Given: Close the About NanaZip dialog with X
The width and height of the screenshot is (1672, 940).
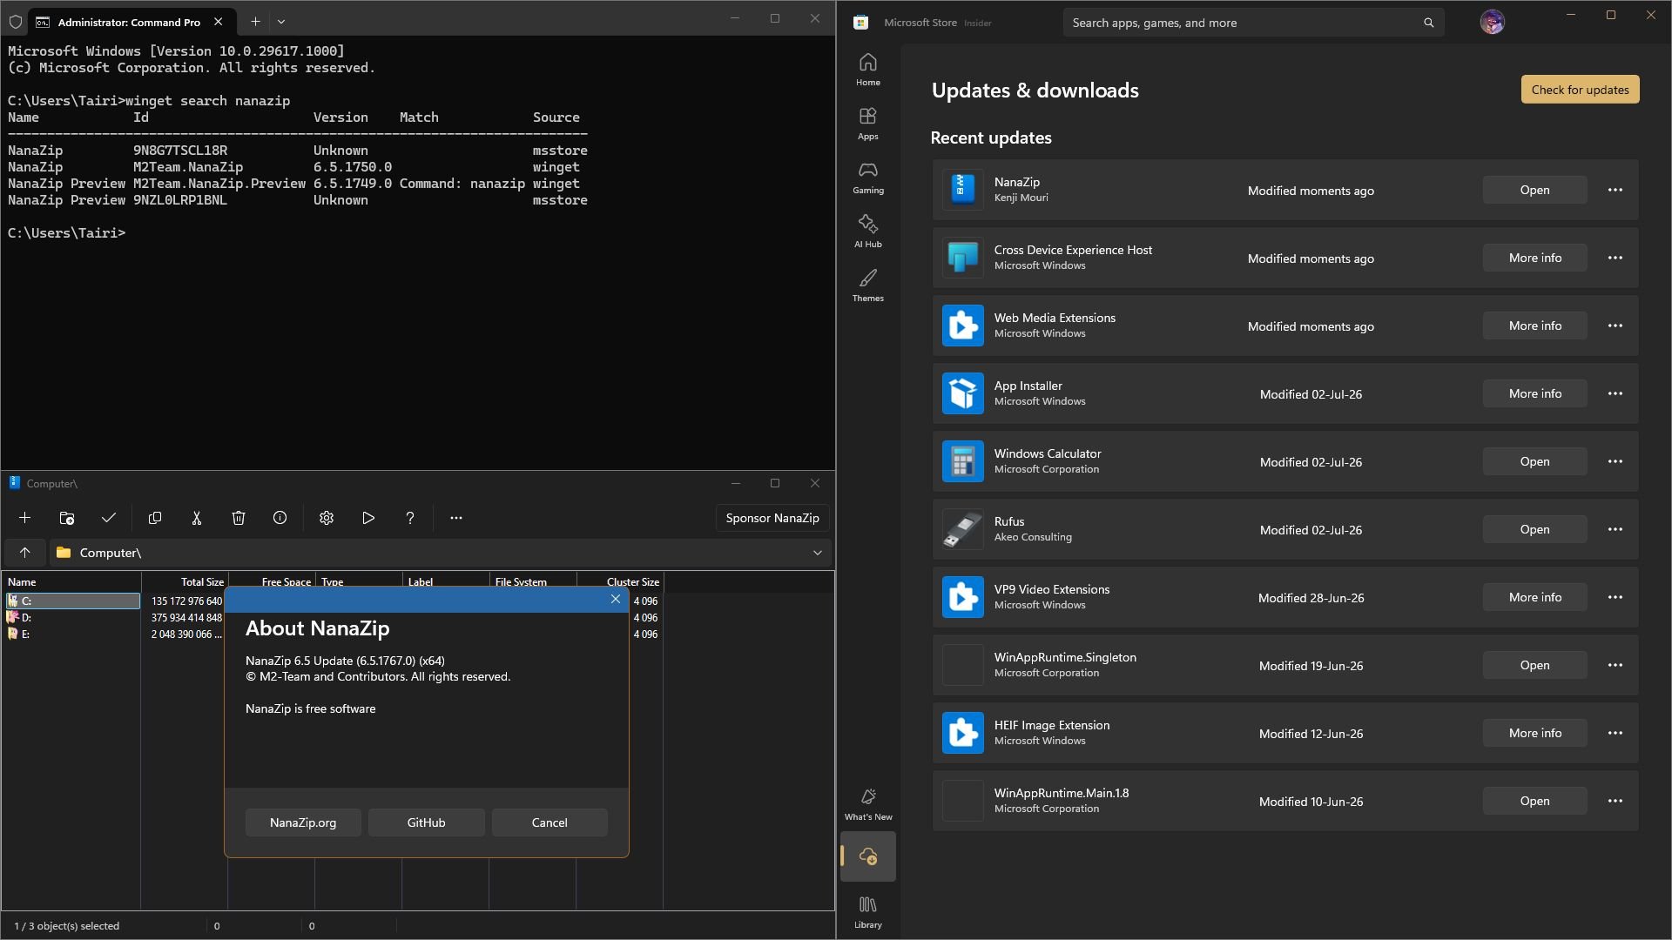Looking at the screenshot, I should coord(616,599).
